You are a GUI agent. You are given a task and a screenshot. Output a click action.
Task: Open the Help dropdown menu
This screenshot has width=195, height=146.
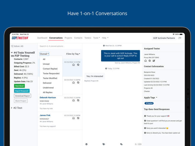[x=105, y=38]
